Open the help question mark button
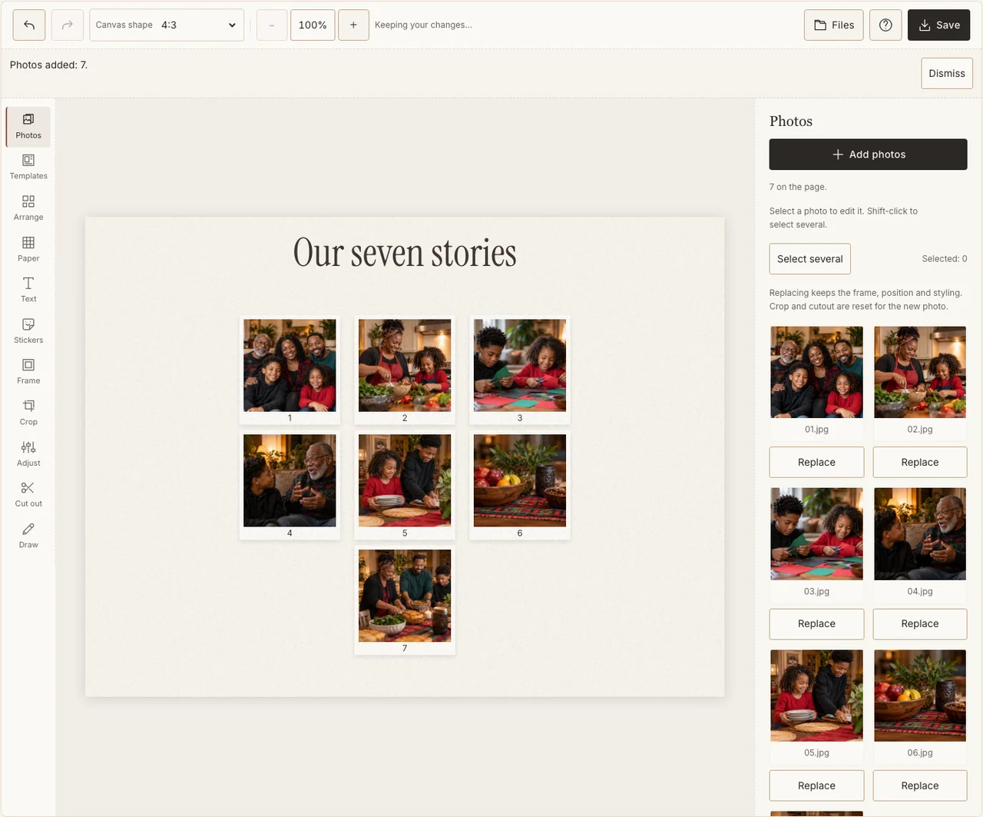 coord(885,25)
